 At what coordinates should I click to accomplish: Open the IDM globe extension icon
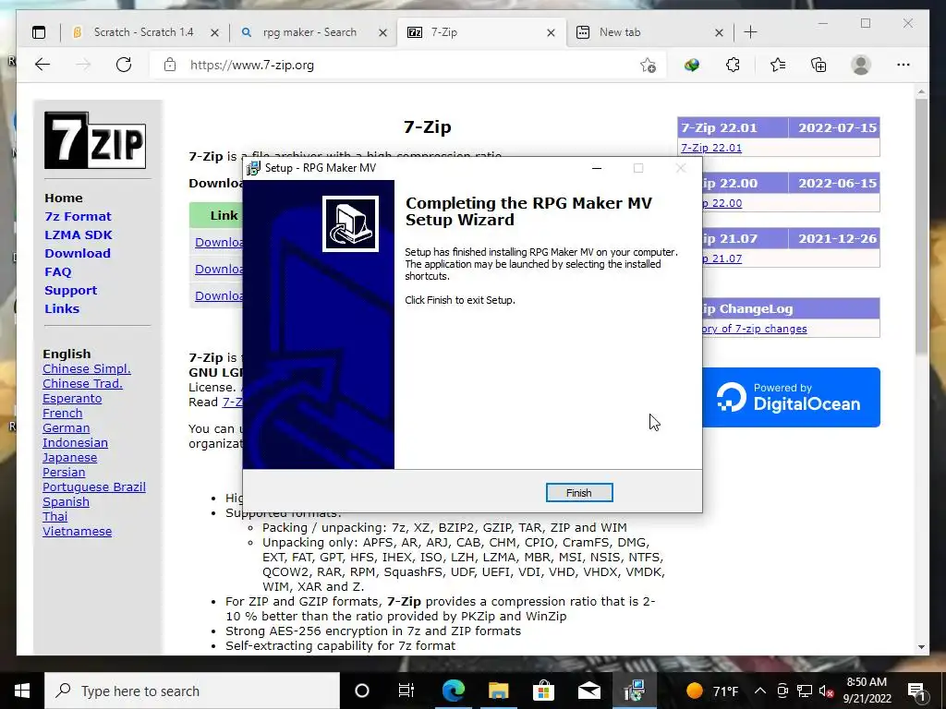(691, 66)
